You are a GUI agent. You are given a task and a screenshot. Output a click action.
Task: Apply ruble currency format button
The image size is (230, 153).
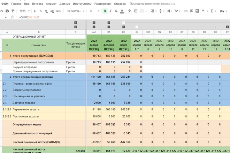pos(35,11)
